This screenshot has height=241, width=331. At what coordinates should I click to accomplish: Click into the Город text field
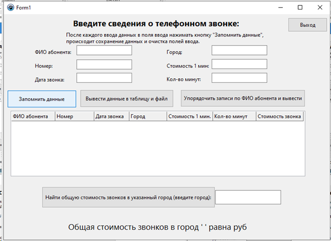[x=239, y=51]
